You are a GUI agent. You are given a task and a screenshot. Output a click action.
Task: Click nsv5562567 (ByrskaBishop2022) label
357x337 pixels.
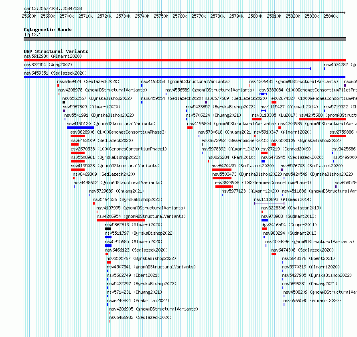coord(97,98)
